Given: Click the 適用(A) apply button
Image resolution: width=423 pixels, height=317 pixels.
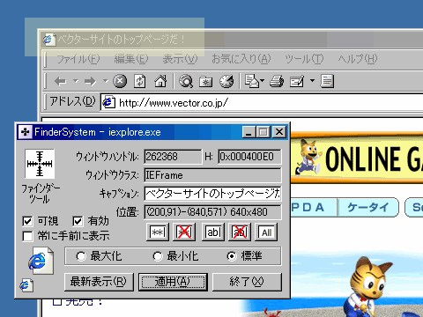Looking at the screenshot, I should point(173,282).
